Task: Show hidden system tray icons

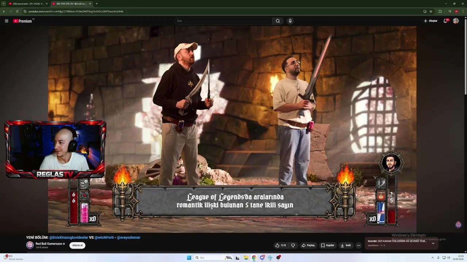Action: click(432, 258)
